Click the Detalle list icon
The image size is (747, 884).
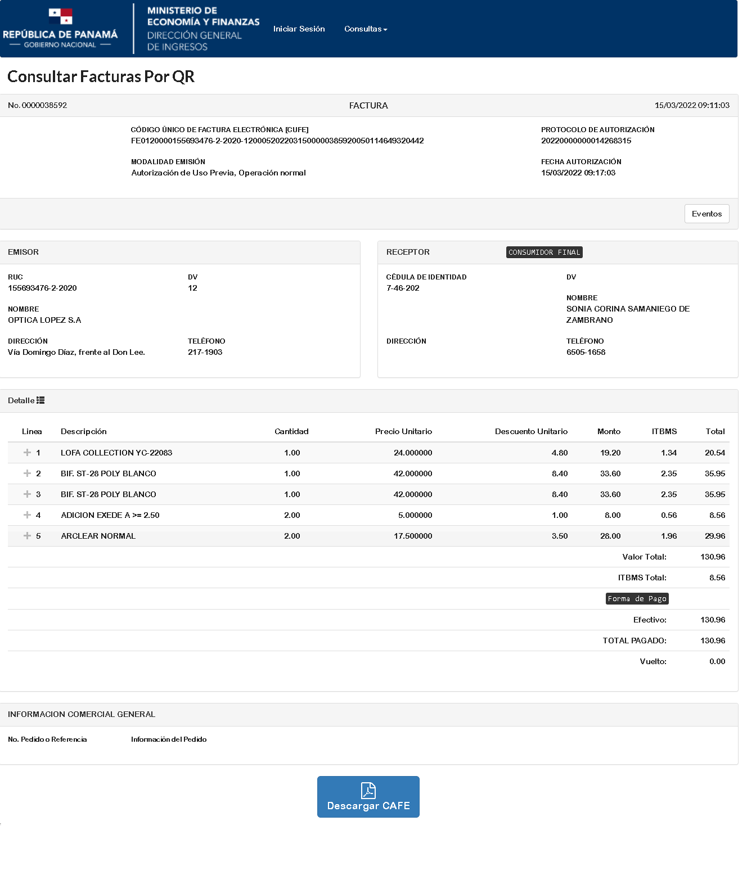click(40, 400)
